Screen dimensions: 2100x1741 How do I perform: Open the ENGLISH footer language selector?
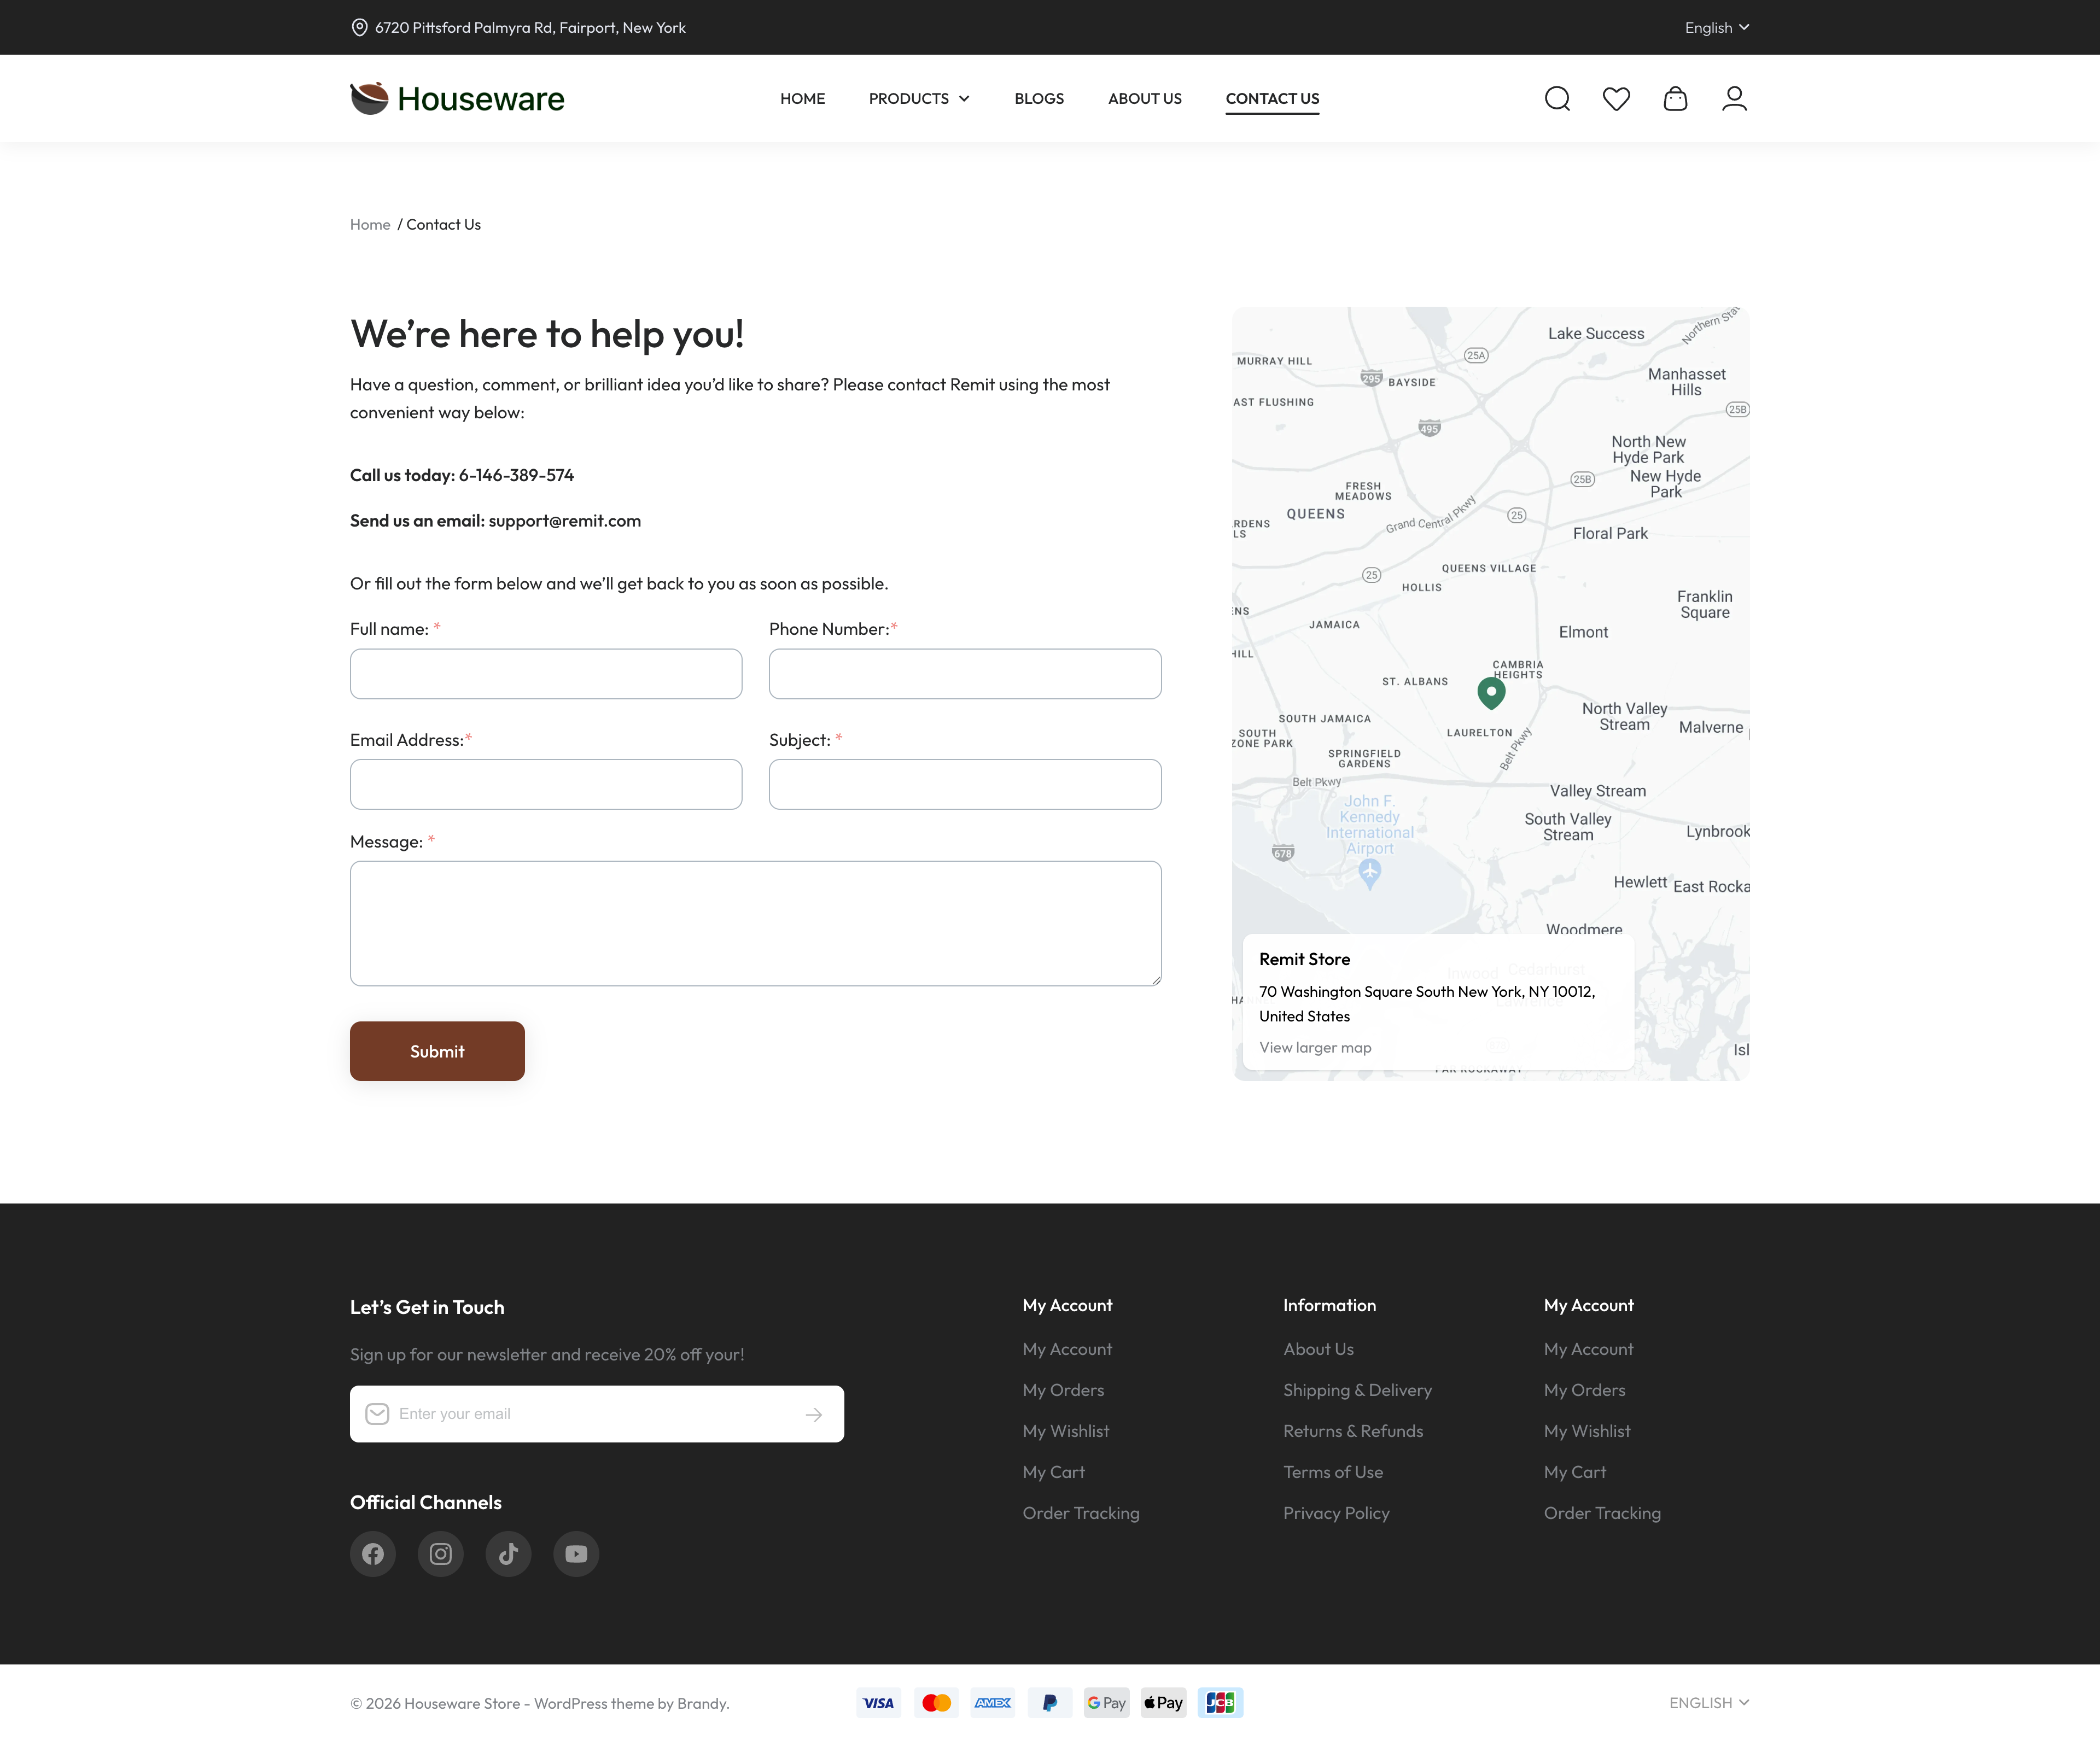coord(1708,1702)
